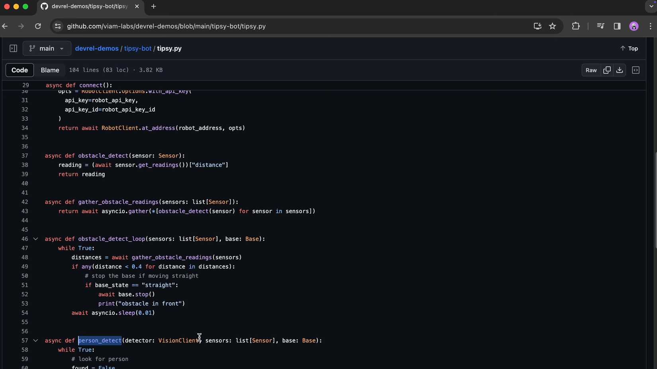This screenshot has height=369, width=657.
Task: Download the raw tipsy.py file
Action: click(620, 70)
